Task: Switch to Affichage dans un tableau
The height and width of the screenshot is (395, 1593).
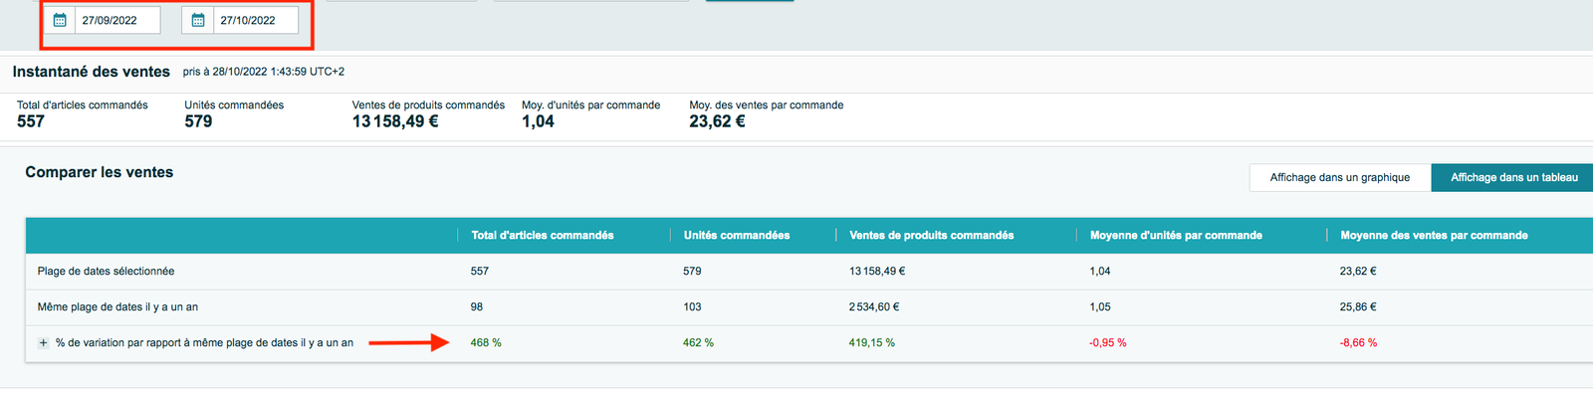Action: pos(1513,177)
